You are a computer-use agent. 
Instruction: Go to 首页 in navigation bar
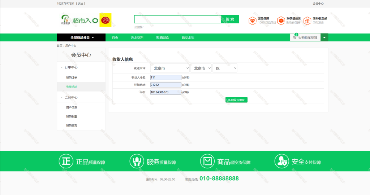point(115,37)
